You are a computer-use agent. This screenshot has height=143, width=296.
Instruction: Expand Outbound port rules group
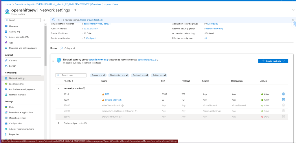[x=58, y=123]
